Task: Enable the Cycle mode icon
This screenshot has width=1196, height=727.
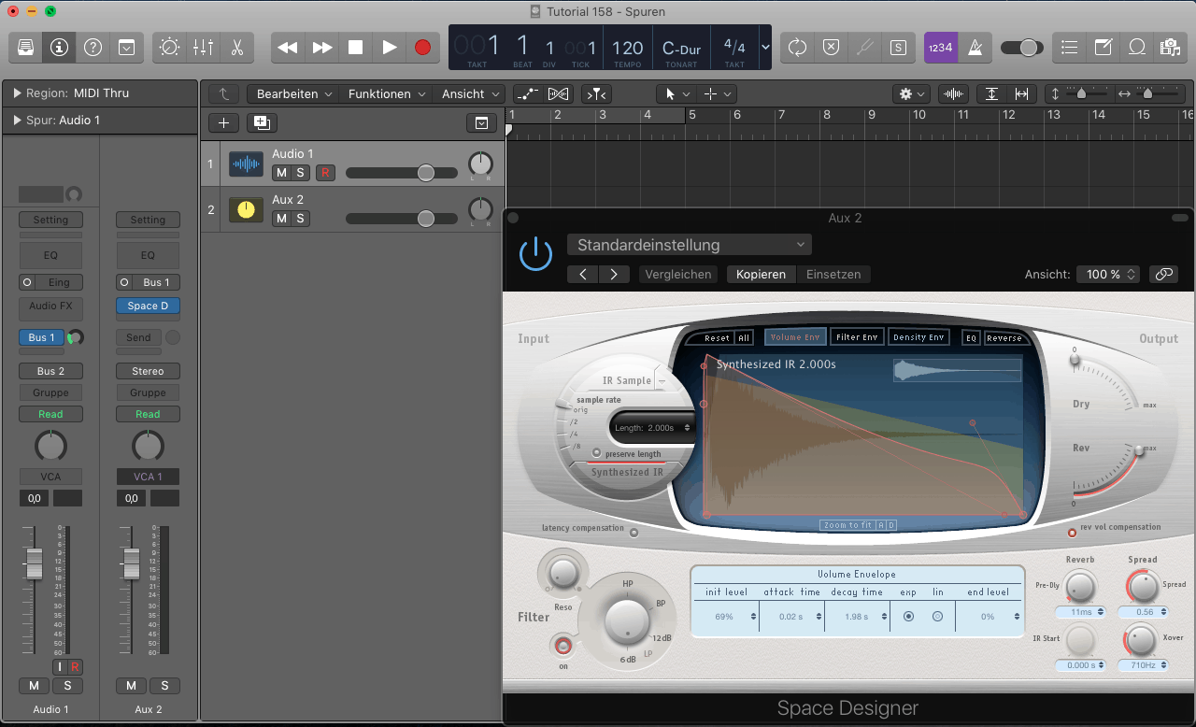Action: point(797,48)
